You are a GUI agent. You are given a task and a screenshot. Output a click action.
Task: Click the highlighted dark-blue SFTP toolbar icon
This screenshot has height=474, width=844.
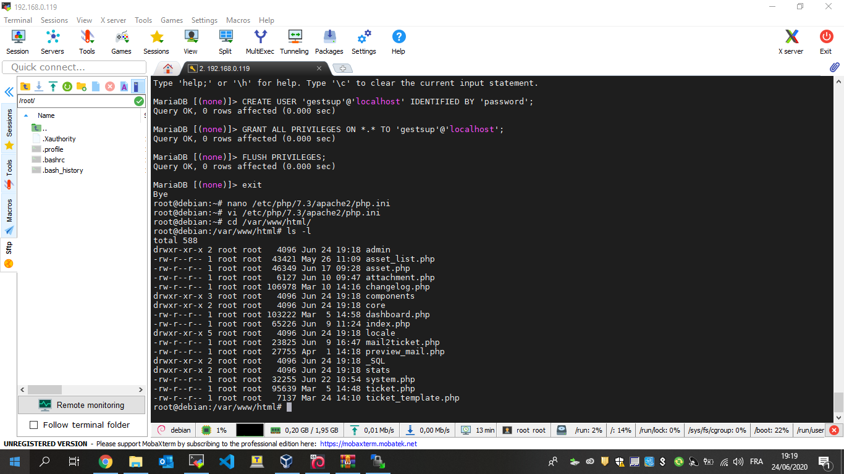point(138,86)
